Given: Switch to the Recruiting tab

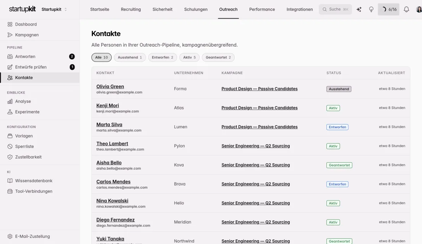Looking at the screenshot, I should click(x=131, y=10).
